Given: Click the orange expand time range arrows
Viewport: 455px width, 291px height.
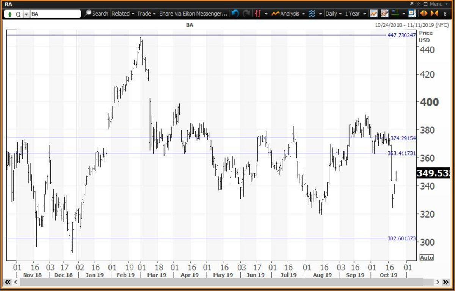Looking at the screenshot, I should point(424,14).
